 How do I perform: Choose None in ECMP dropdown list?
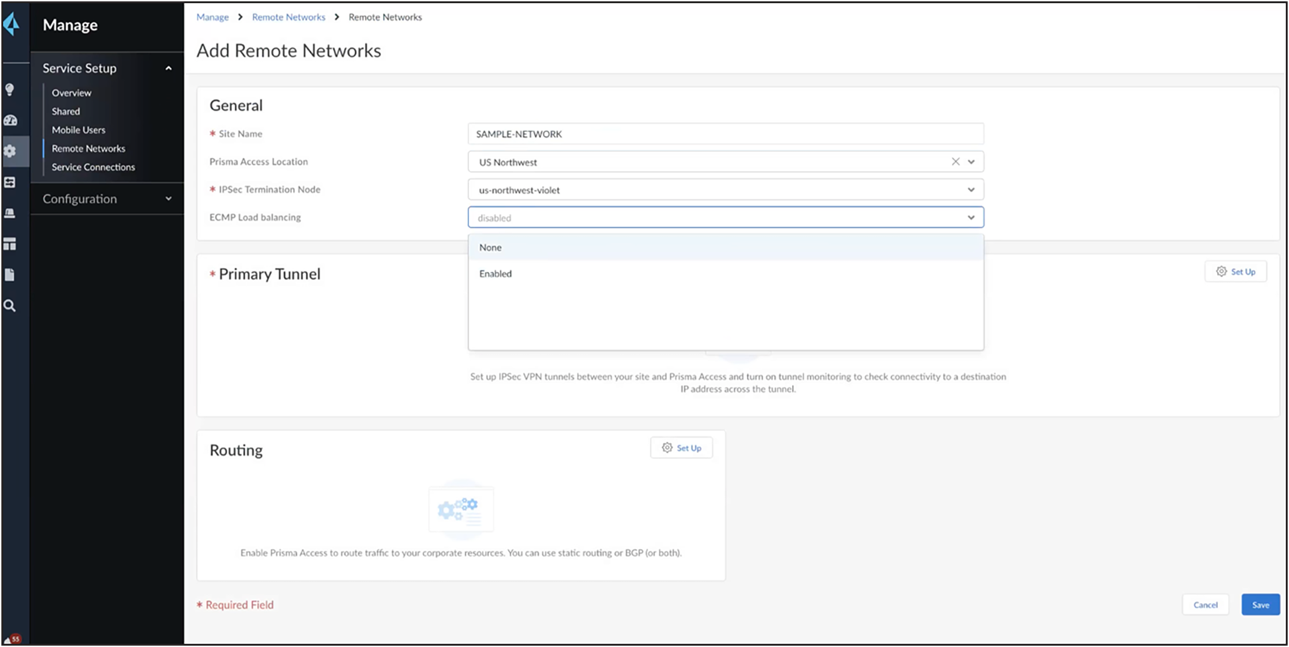pyautogui.click(x=725, y=247)
